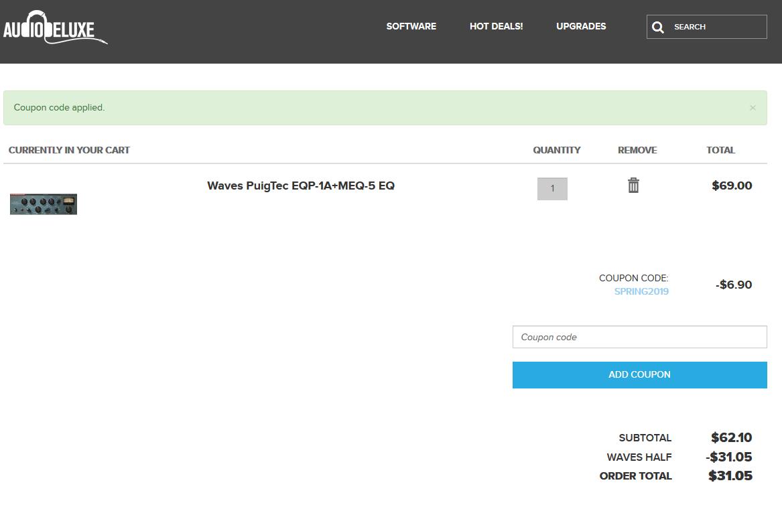This screenshot has height=505, width=782.
Task: Click the Remove column header
Action: [637, 150]
